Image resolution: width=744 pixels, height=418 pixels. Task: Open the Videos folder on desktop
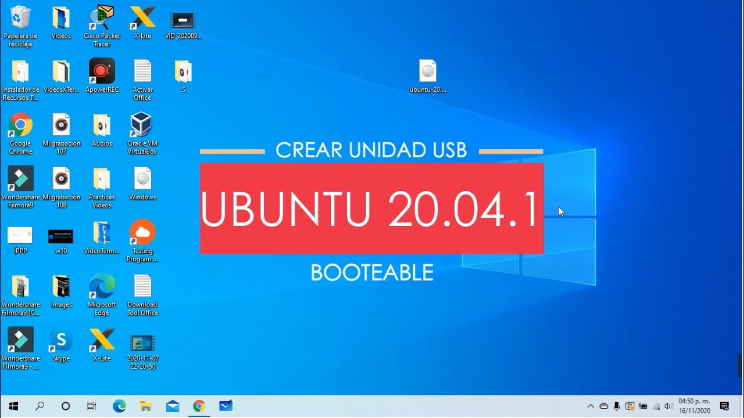click(x=61, y=23)
